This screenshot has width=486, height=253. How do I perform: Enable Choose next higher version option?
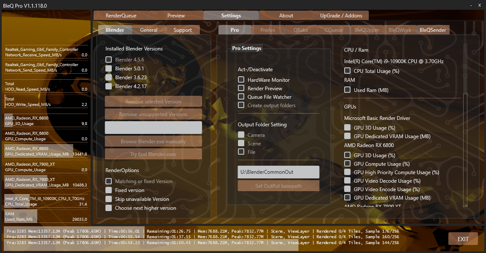click(x=108, y=208)
